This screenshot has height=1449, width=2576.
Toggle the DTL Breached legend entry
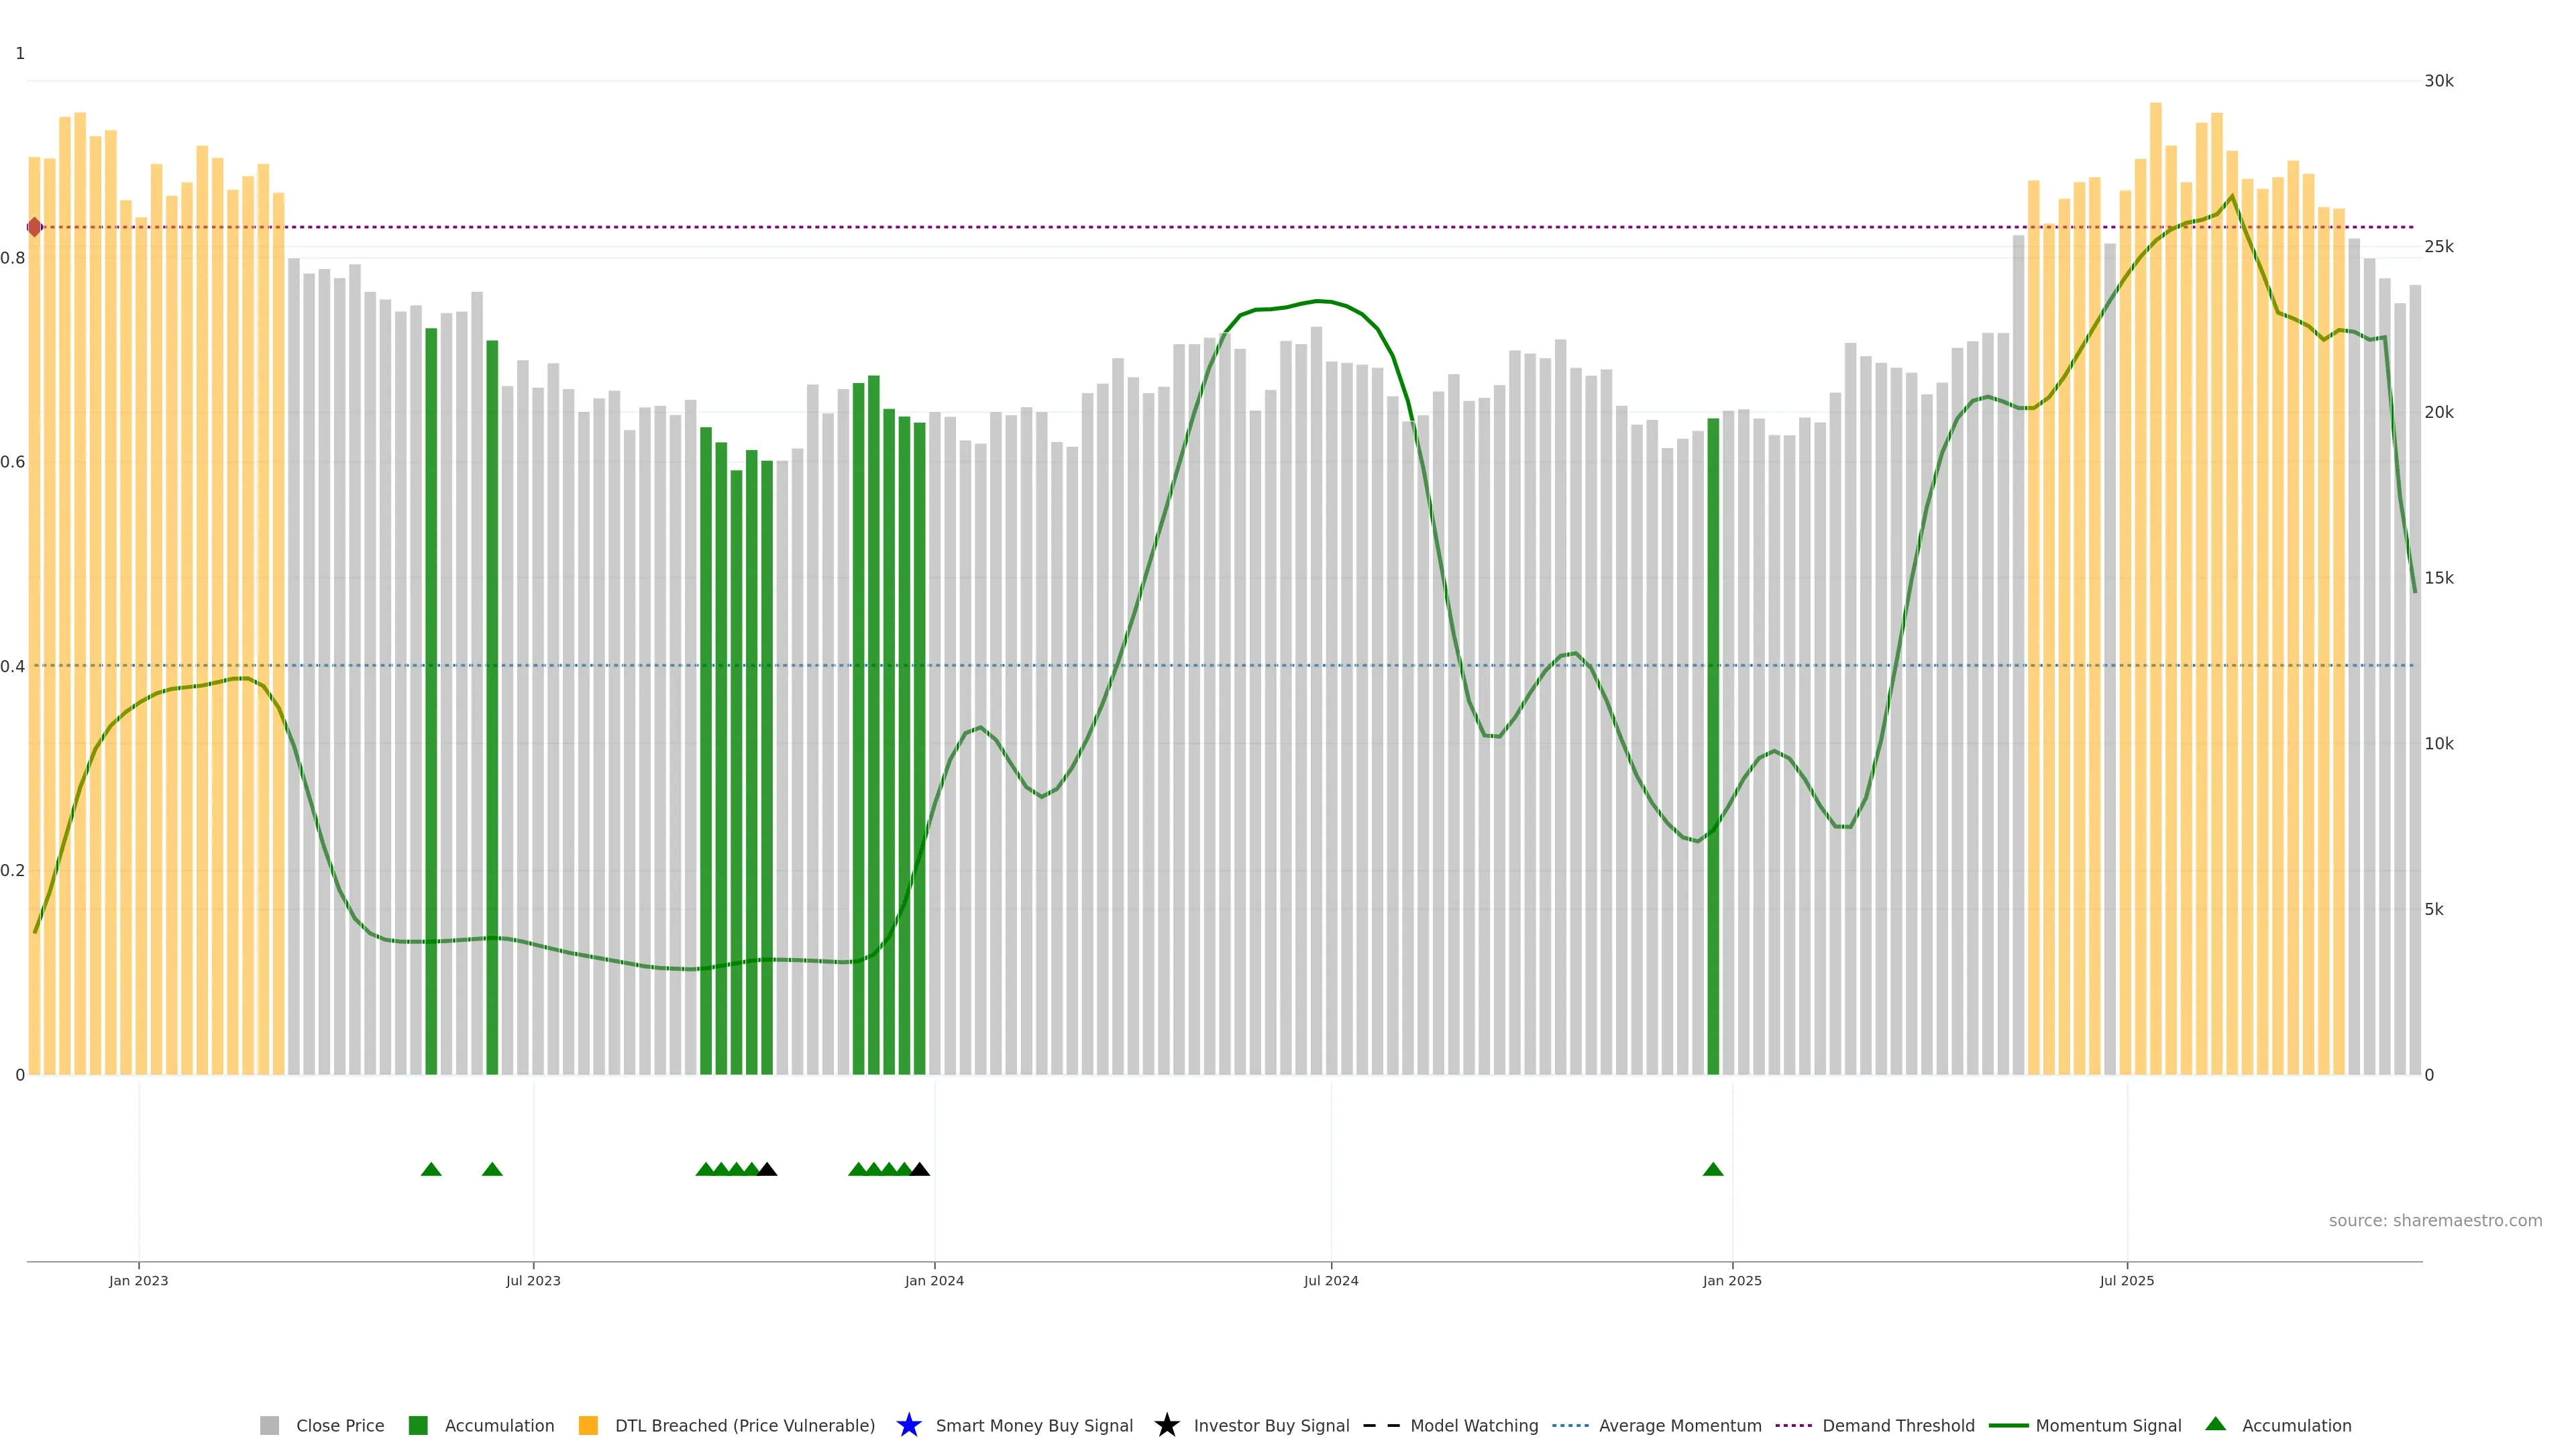point(744,1426)
